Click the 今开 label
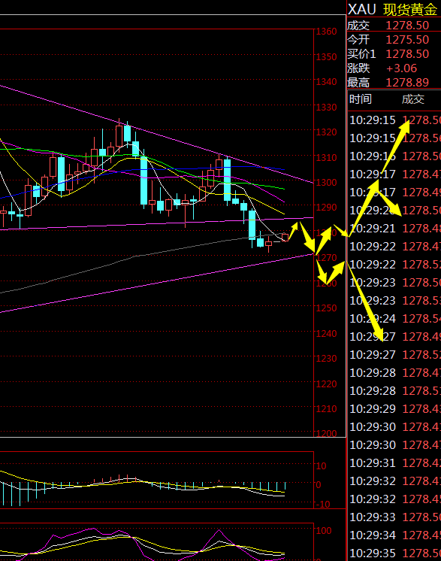This screenshot has width=441, height=561. [x=358, y=40]
